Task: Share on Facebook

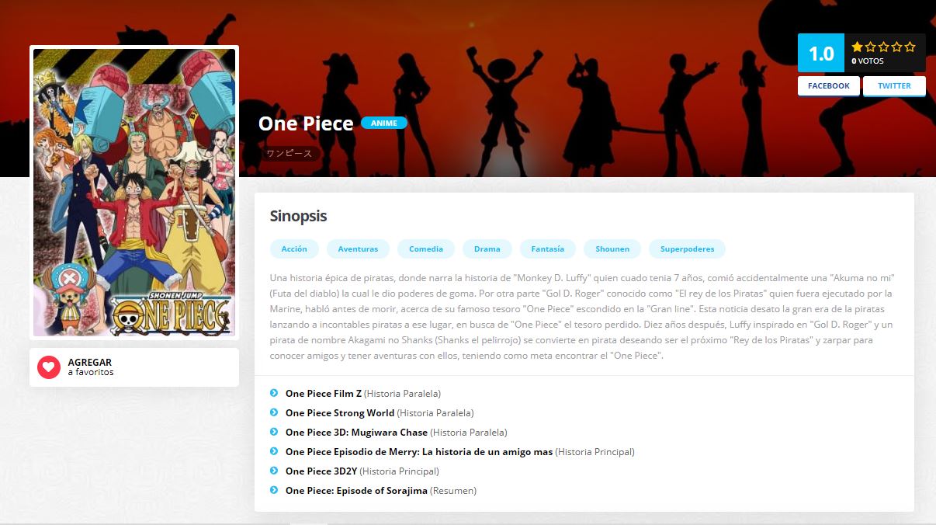Action: (829, 86)
